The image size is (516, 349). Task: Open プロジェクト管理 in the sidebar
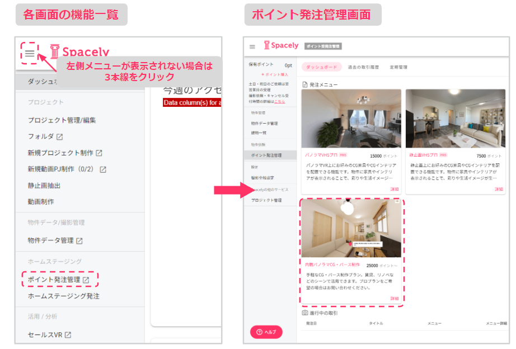click(266, 200)
